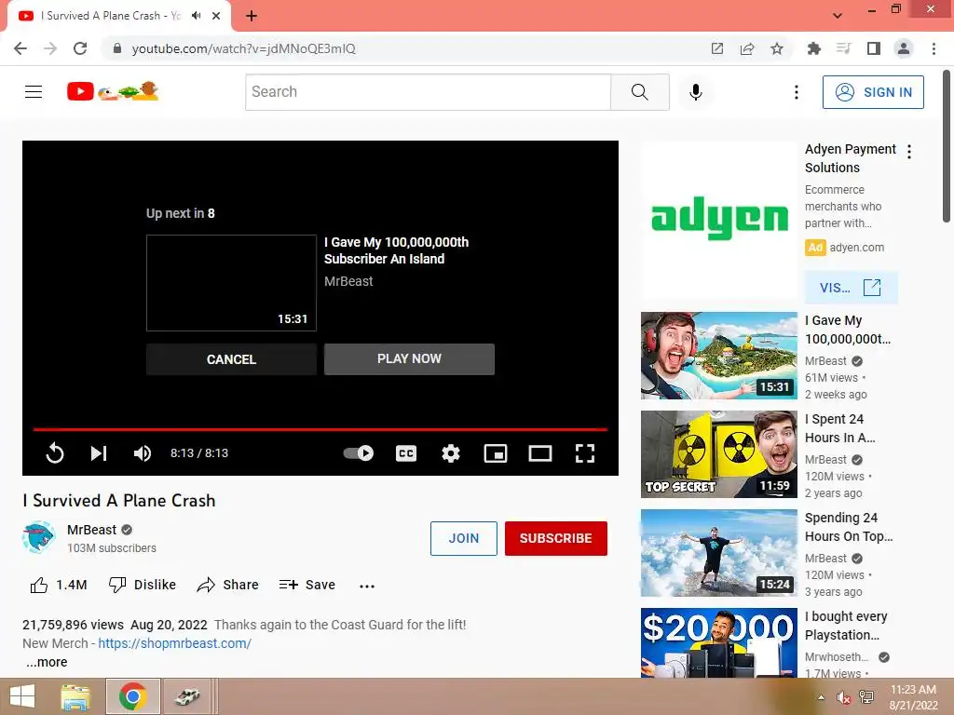Open the Chrome profile avatar
Image resolution: width=954 pixels, height=715 pixels.
[904, 48]
